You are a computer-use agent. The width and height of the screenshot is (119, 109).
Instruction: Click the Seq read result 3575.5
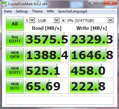47,39
